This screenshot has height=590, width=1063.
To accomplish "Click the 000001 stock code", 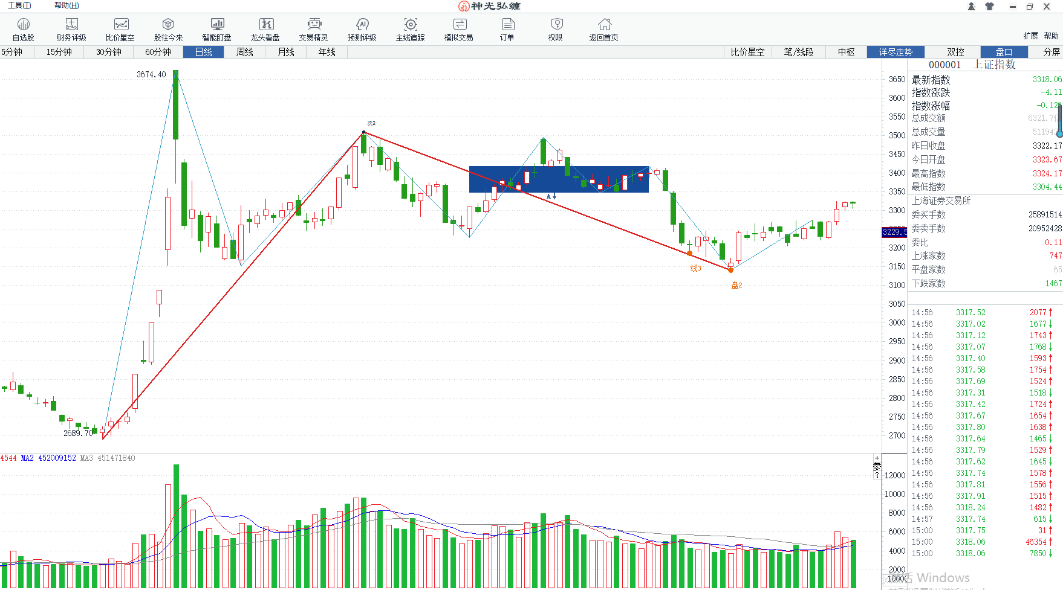I will click(x=944, y=65).
